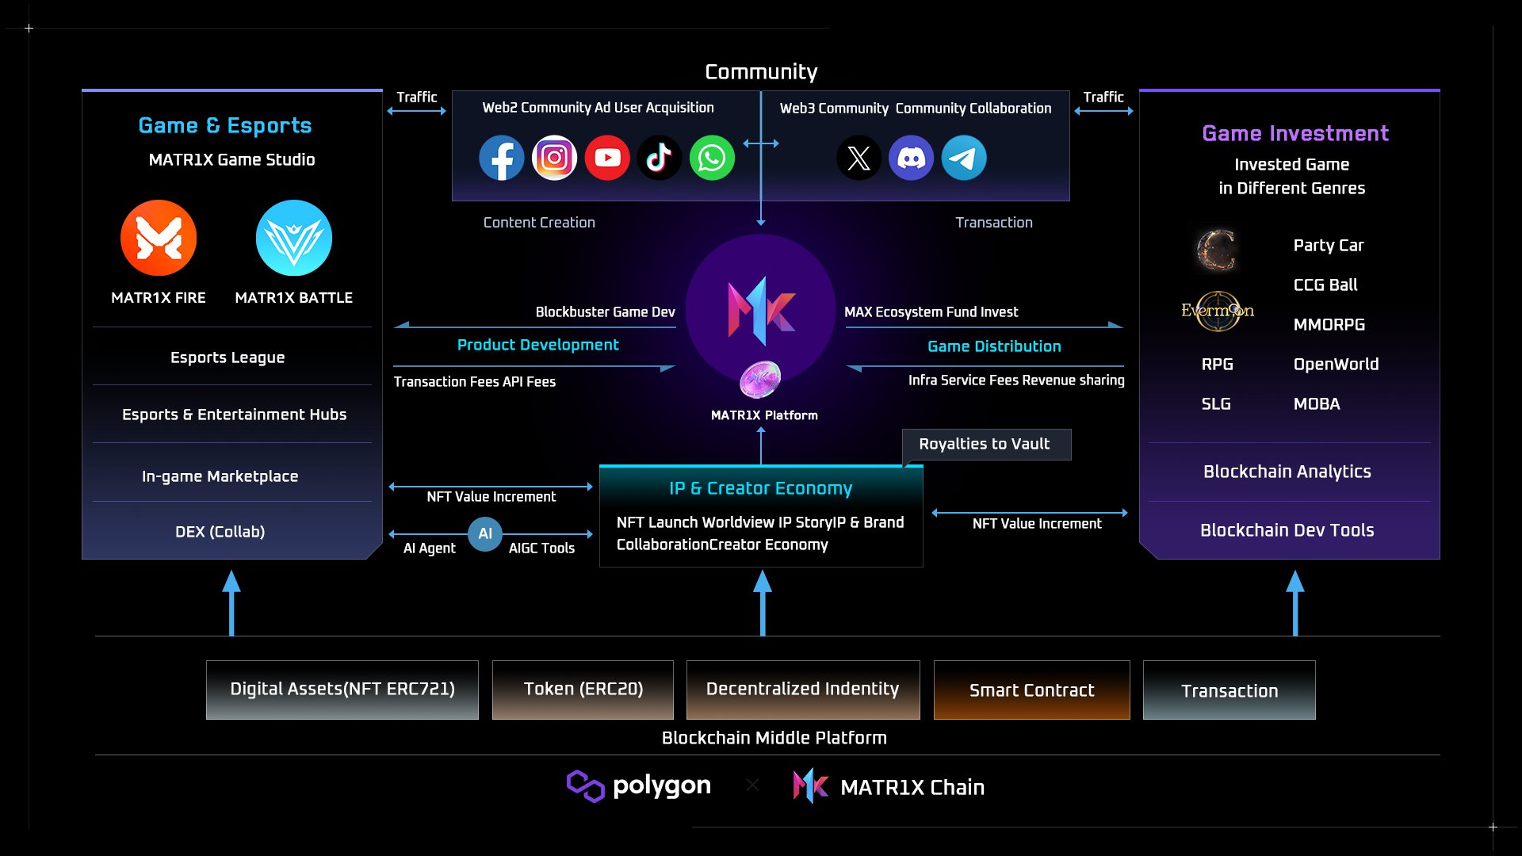The width and height of the screenshot is (1522, 856).
Task: Select the Token (ERC20) box
Action: (583, 690)
